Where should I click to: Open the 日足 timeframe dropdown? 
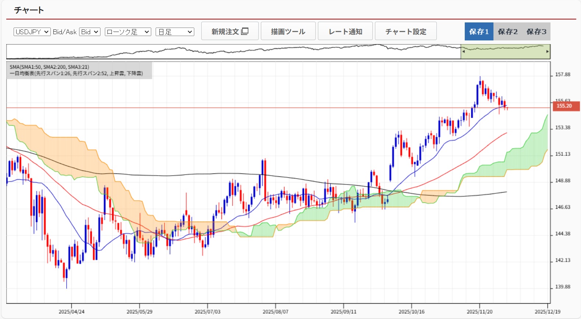(x=175, y=32)
